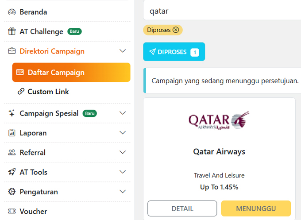
Task: Collapse the Direktori Campaign submenu
Action: point(123,51)
